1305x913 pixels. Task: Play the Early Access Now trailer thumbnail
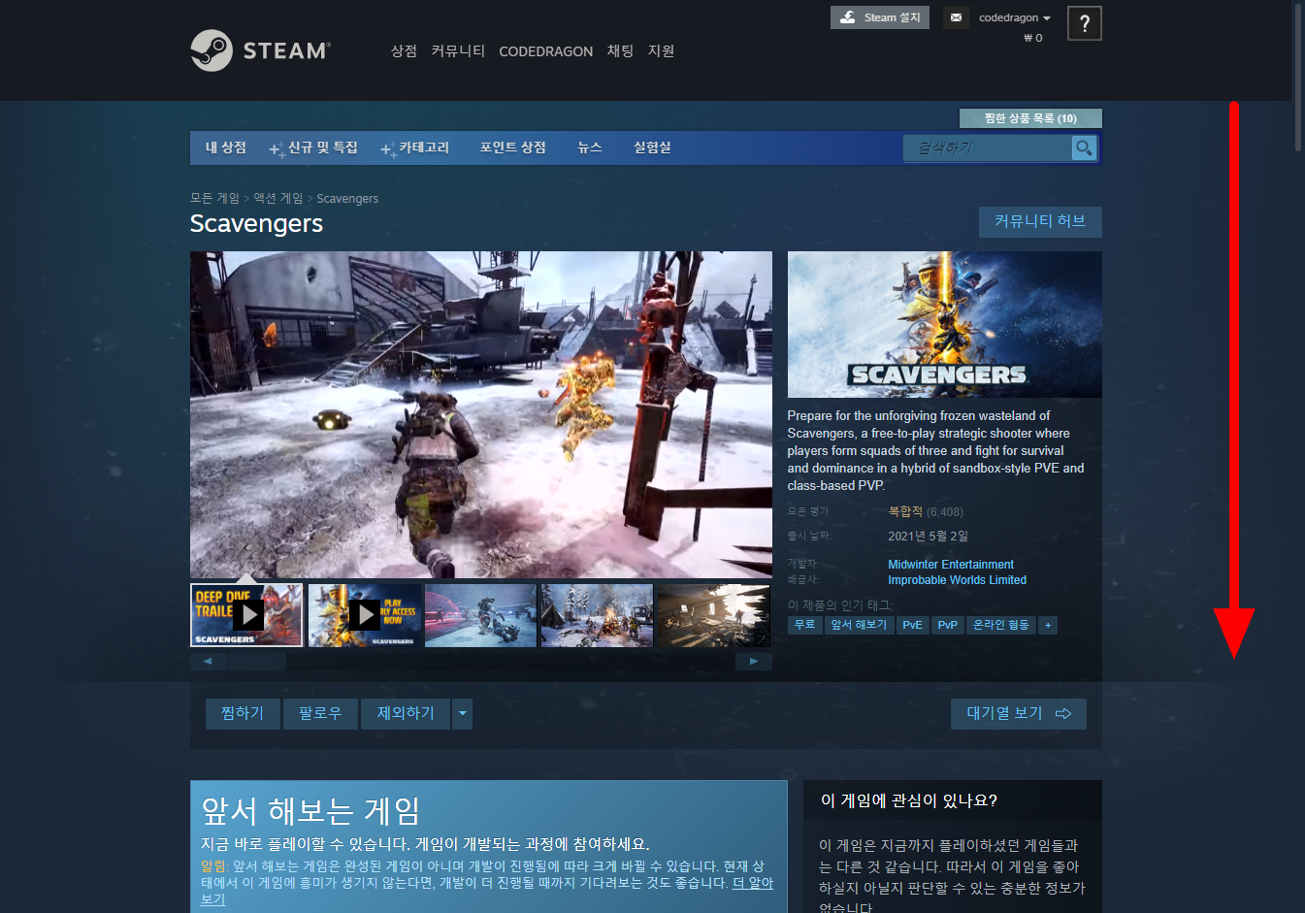[364, 615]
